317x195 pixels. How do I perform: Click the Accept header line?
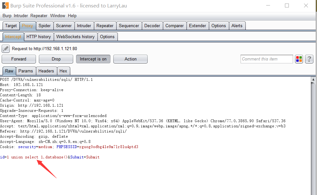coord(143,126)
